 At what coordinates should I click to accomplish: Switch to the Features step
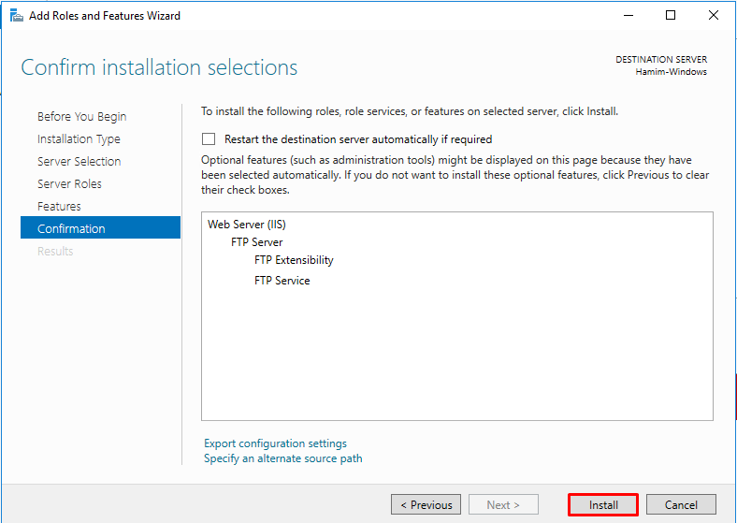click(x=59, y=207)
